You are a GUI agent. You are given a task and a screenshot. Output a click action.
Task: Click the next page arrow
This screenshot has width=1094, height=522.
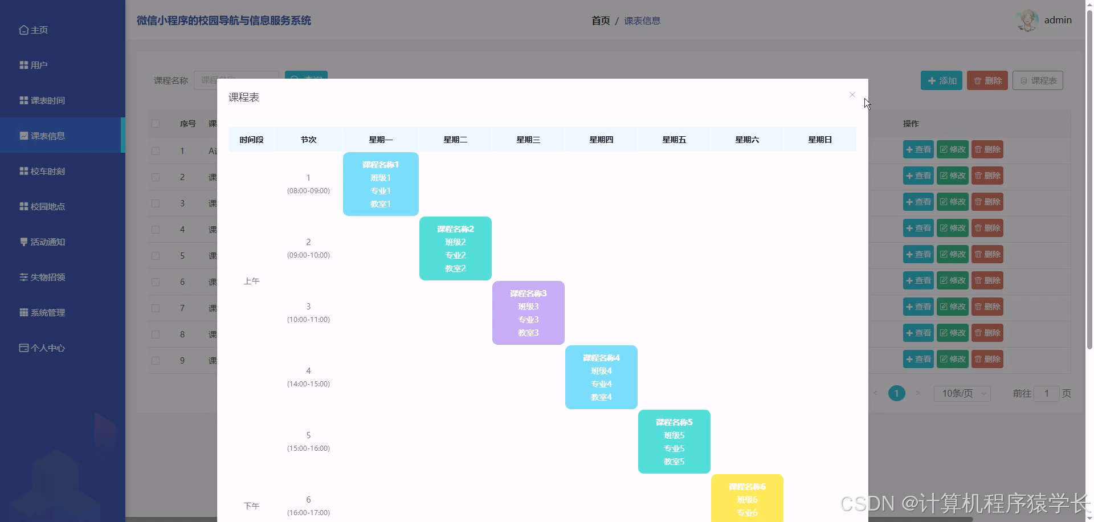click(x=917, y=393)
